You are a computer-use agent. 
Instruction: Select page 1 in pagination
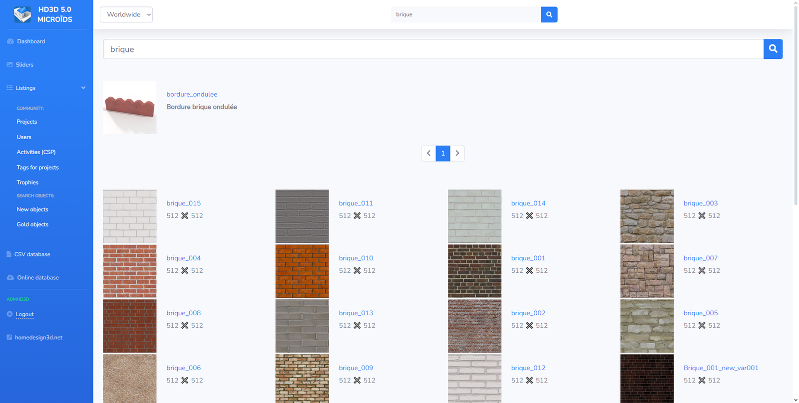click(443, 153)
